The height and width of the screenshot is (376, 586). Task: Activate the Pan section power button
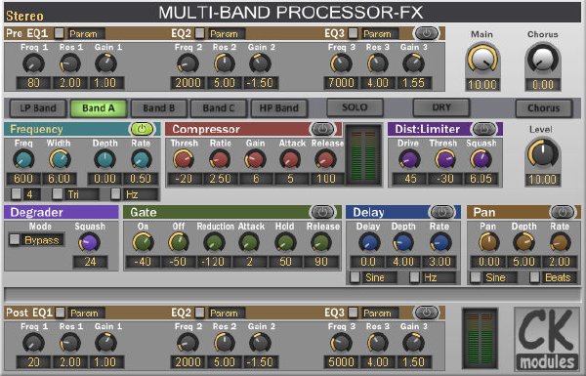point(563,212)
